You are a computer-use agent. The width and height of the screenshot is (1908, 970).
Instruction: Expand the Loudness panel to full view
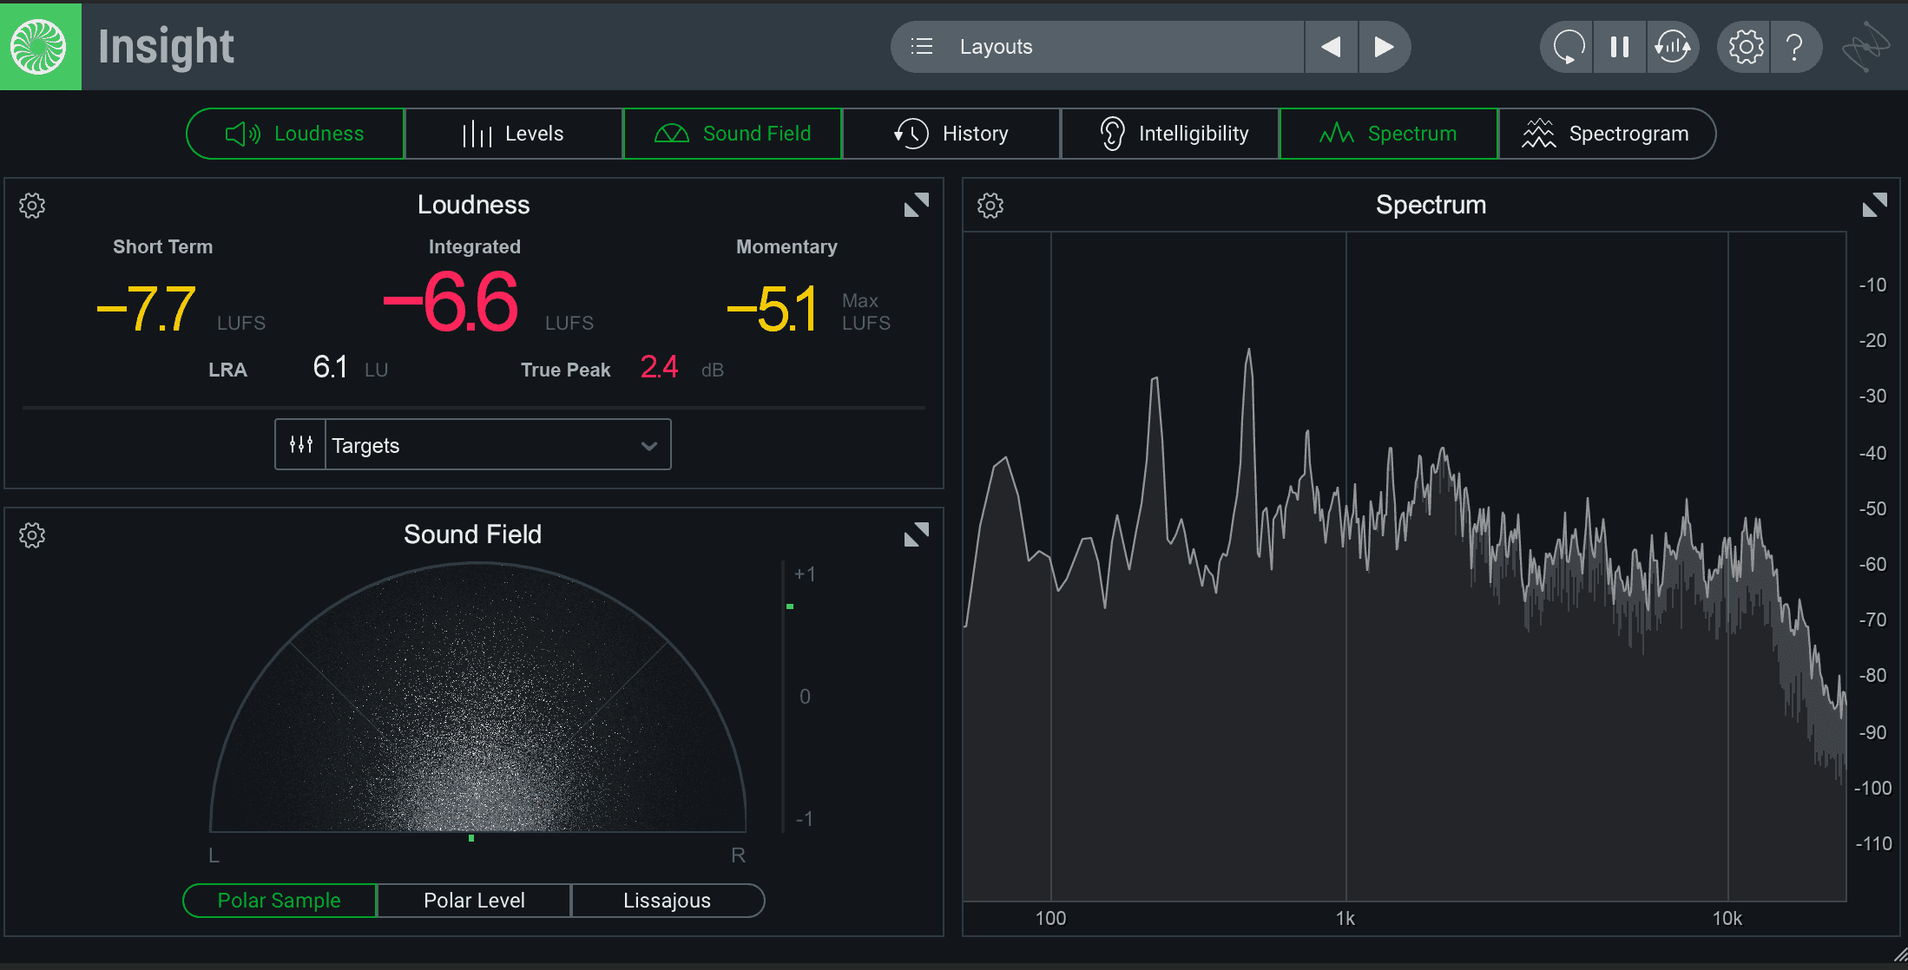tap(917, 205)
